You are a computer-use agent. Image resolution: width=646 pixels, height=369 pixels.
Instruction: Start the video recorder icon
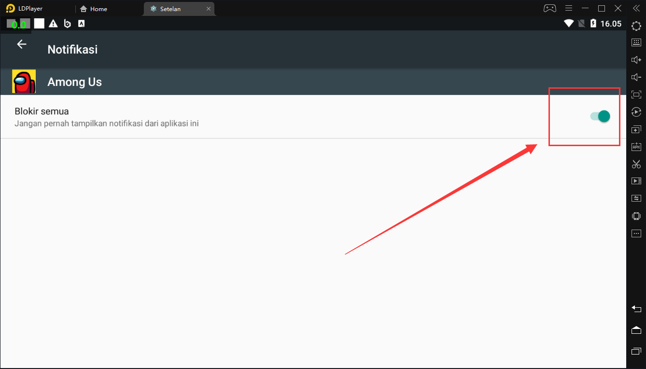click(636, 181)
